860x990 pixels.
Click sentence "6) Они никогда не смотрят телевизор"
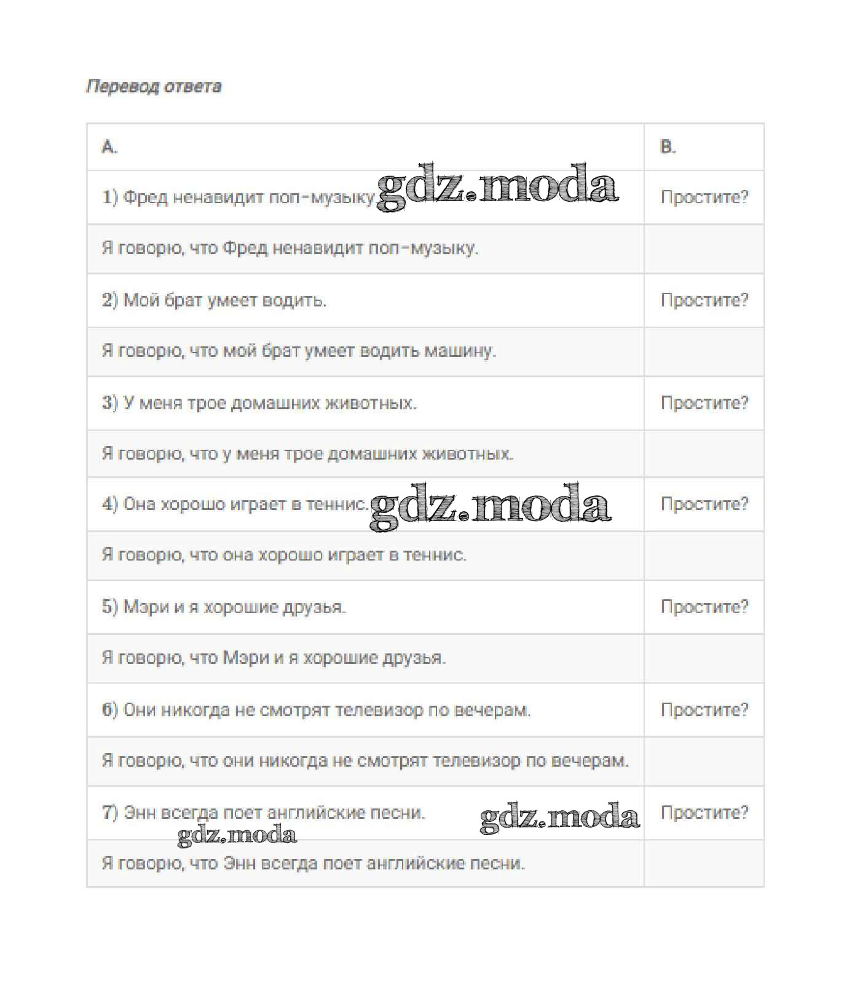[x=316, y=710]
